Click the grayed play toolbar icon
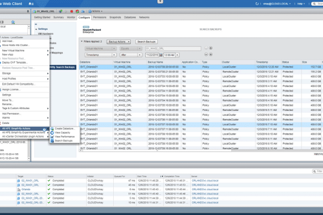Viewport: 323px width, 215px height. click(66, 12)
